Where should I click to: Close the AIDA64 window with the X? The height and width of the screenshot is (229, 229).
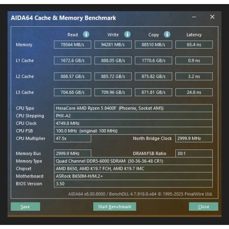[x=212, y=17]
